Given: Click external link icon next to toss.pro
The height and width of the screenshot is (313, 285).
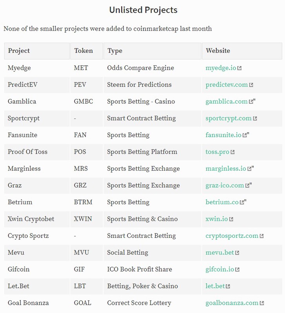Looking at the screenshot, I should pos(232,152).
